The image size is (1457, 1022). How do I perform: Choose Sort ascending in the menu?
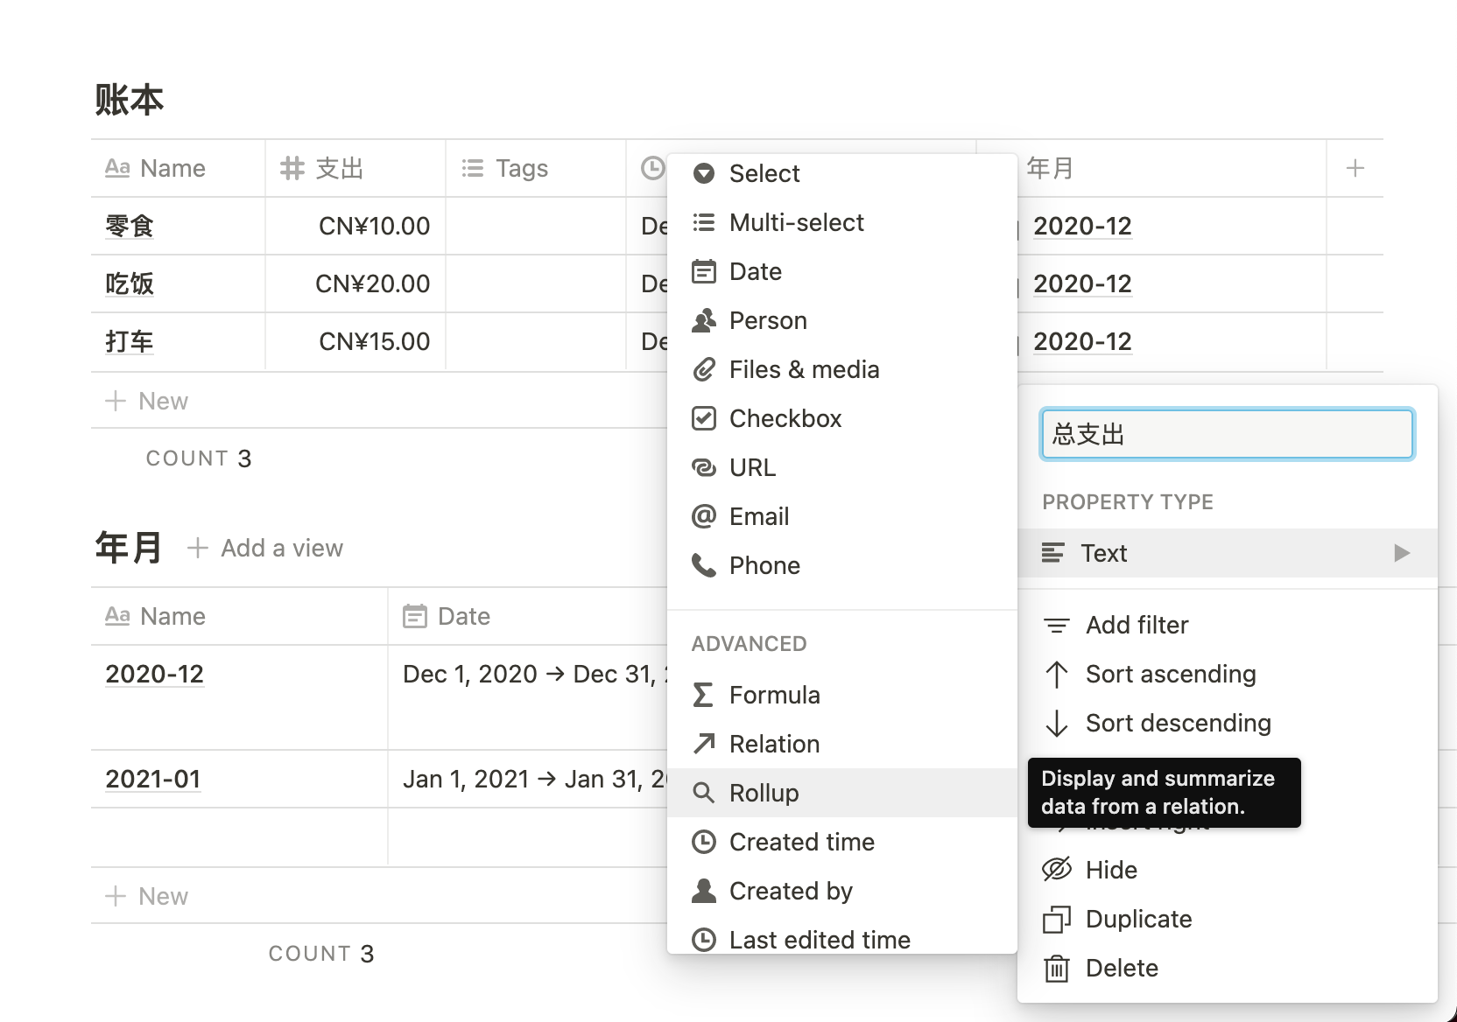tap(1170, 674)
